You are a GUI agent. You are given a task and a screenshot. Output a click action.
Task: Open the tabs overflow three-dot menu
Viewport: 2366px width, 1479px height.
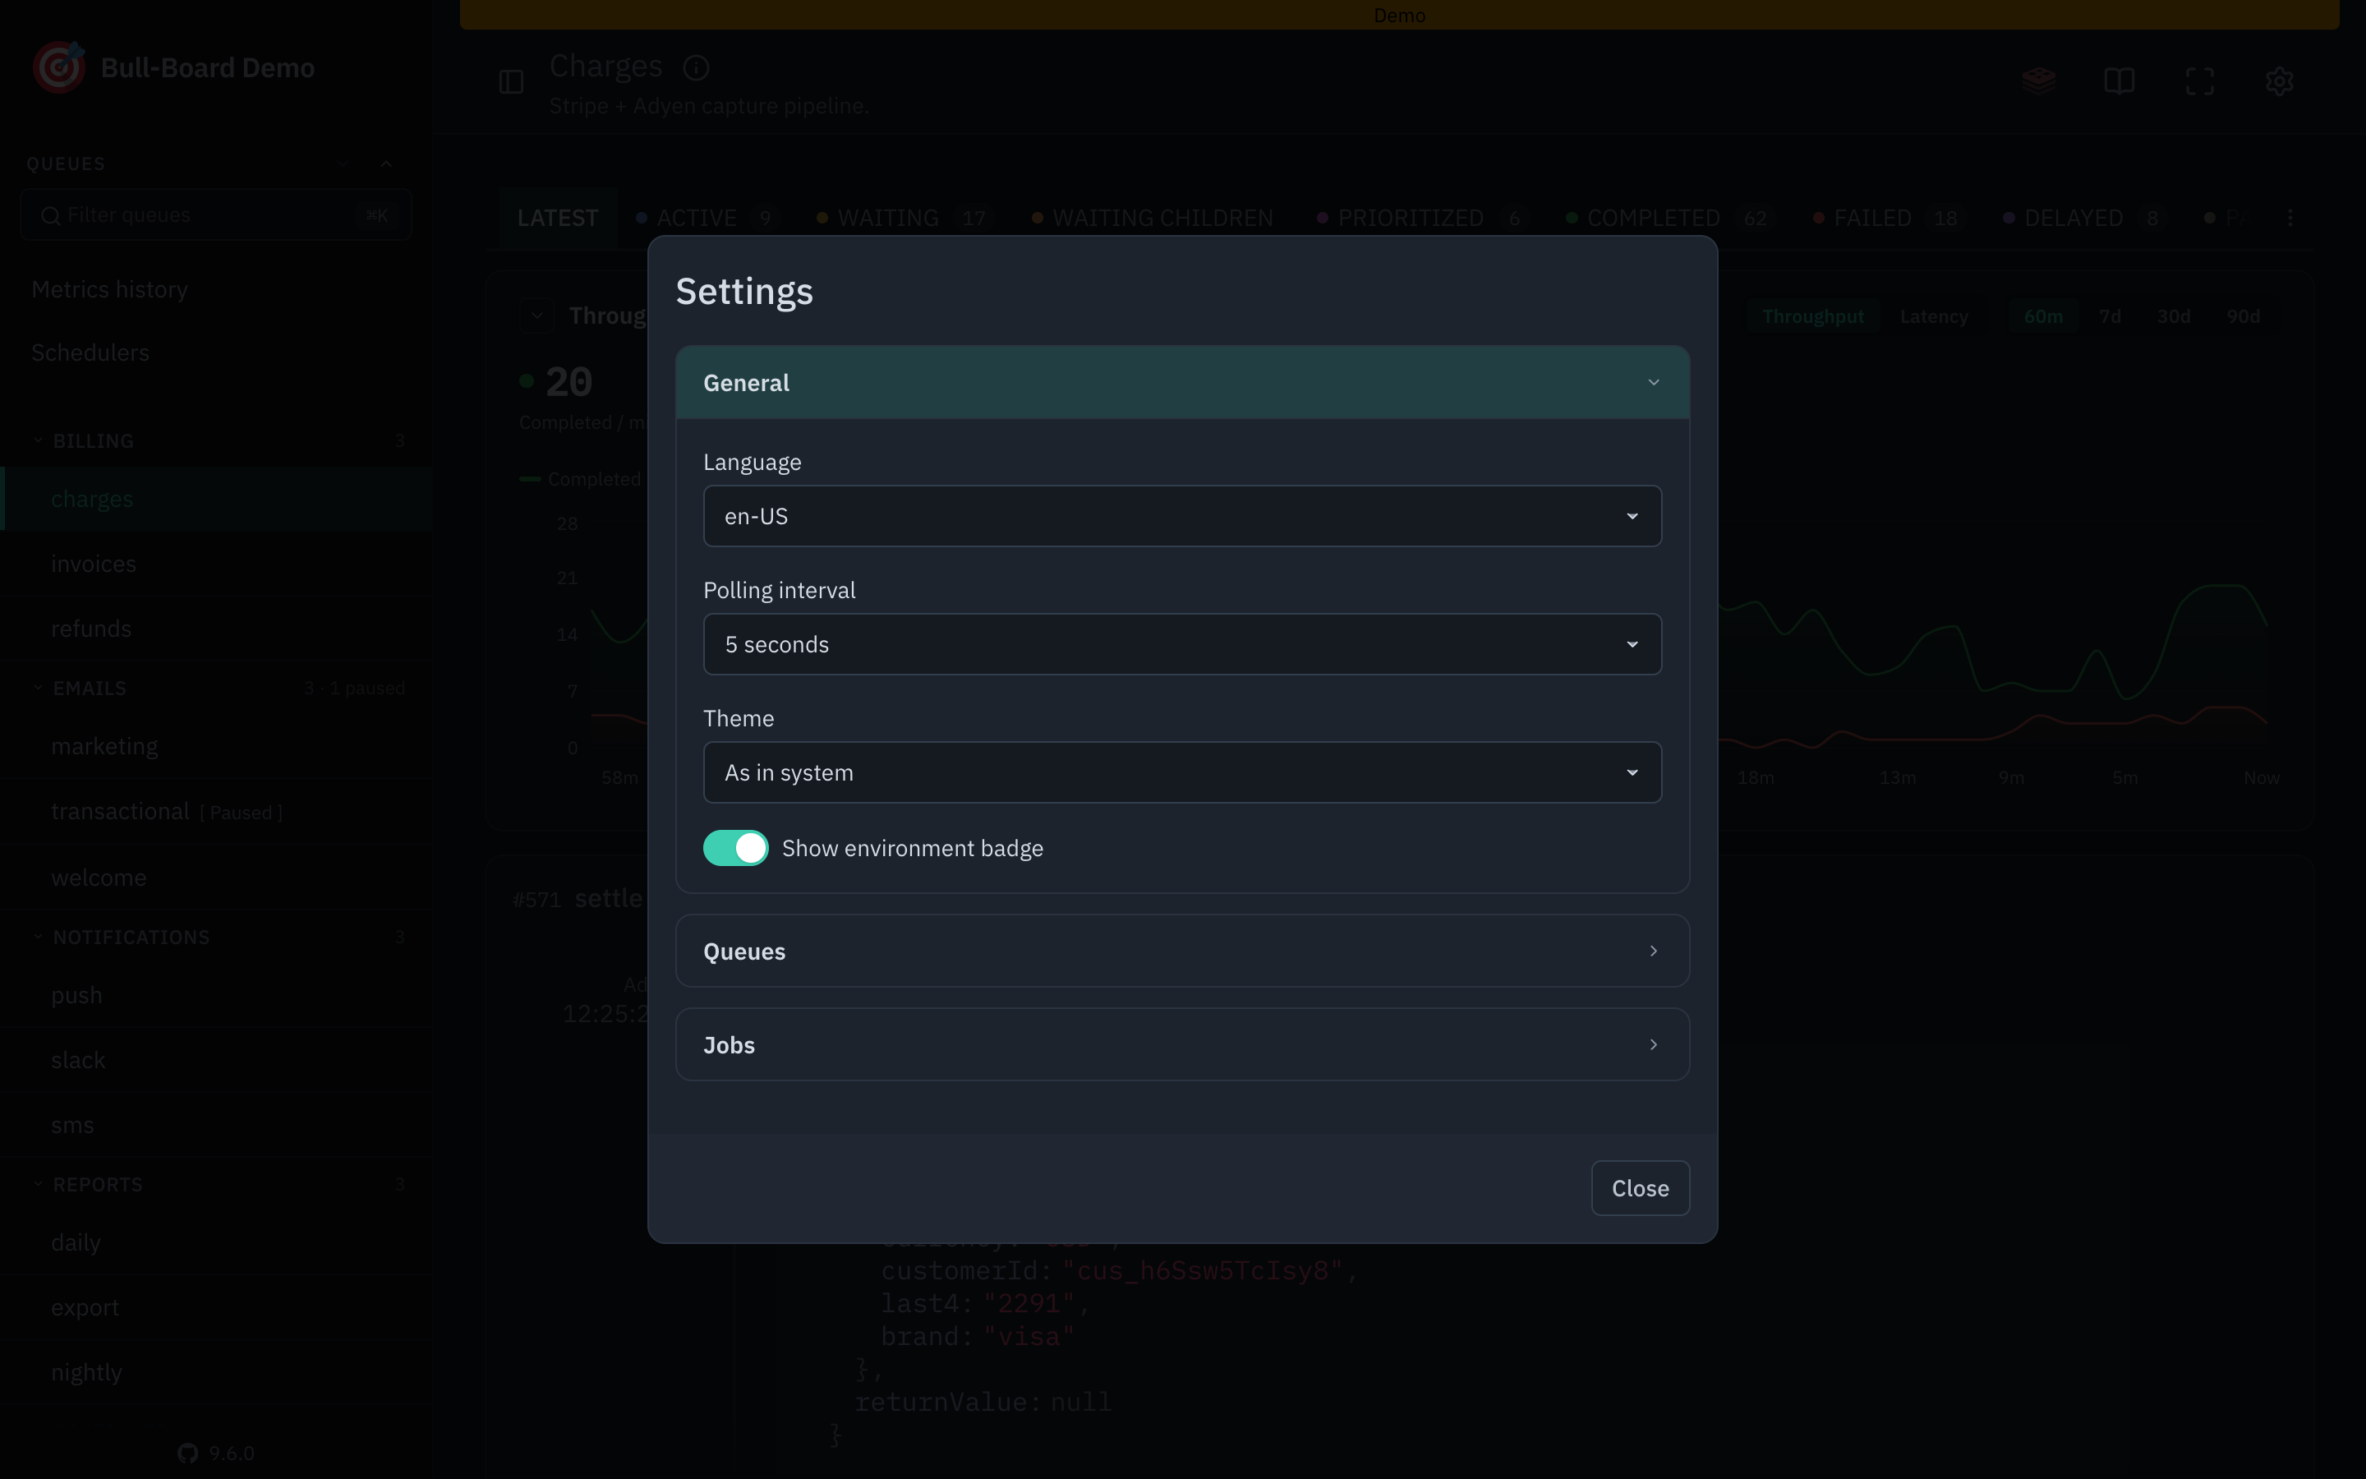[x=2290, y=217]
